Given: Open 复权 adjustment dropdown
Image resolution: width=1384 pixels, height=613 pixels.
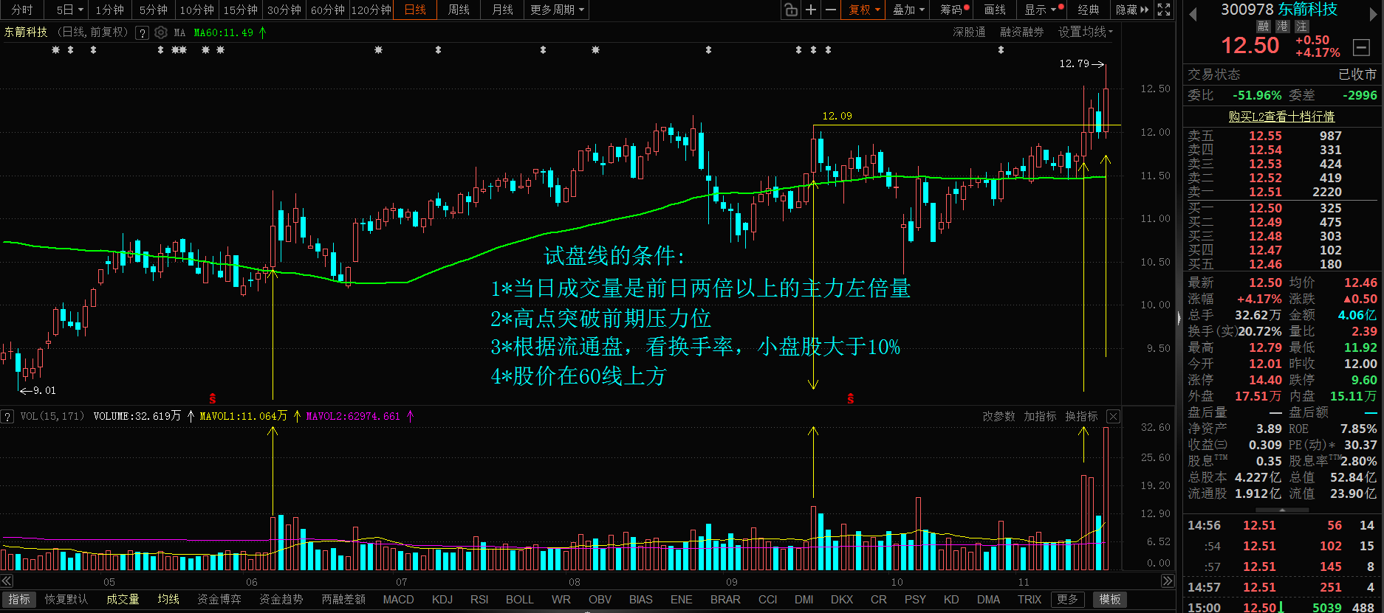Looking at the screenshot, I should [863, 10].
